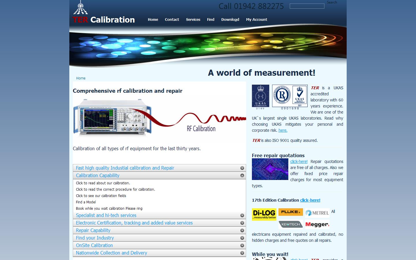
Task: Expand arrow for OnSite Calibration
Action: tap(242, 246)
